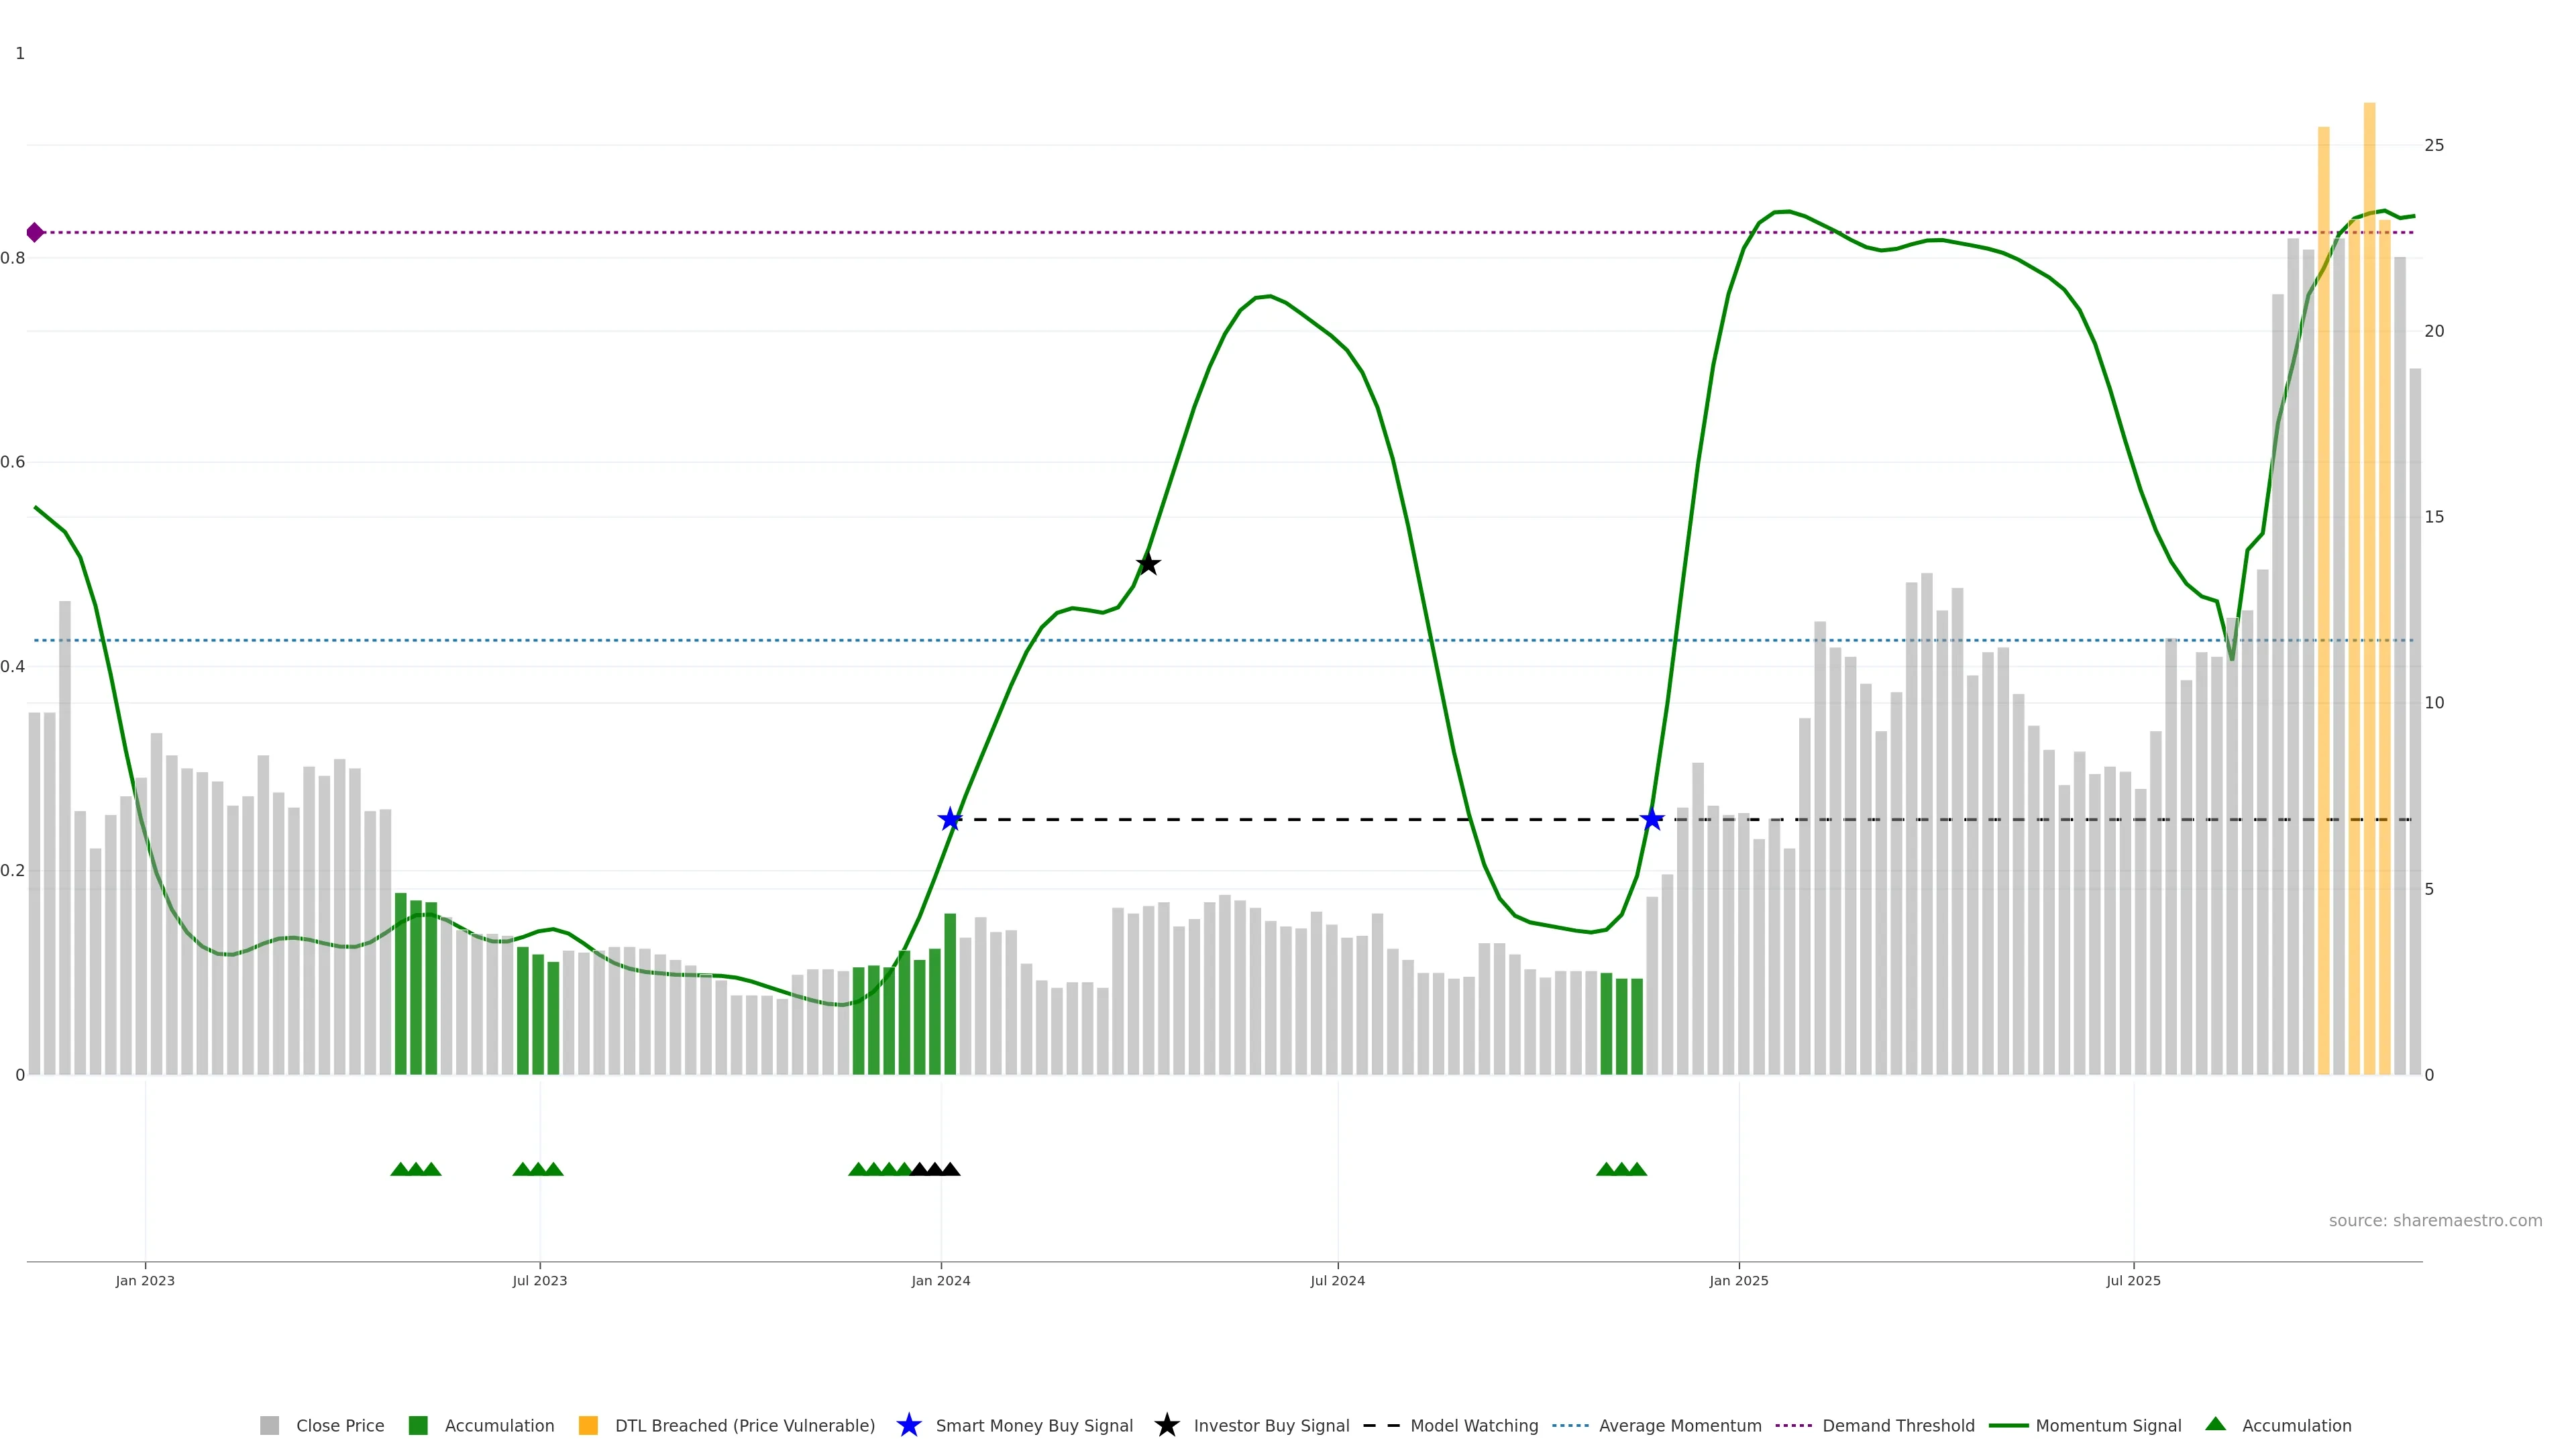Toggle Close Price series in legend

(x=339, y=1425)
